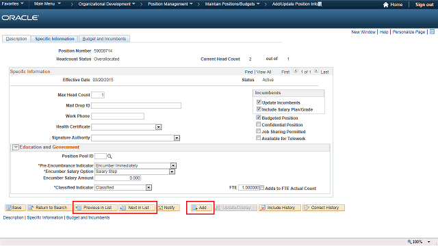
Task: Click the Notify button
Action: 168,208
